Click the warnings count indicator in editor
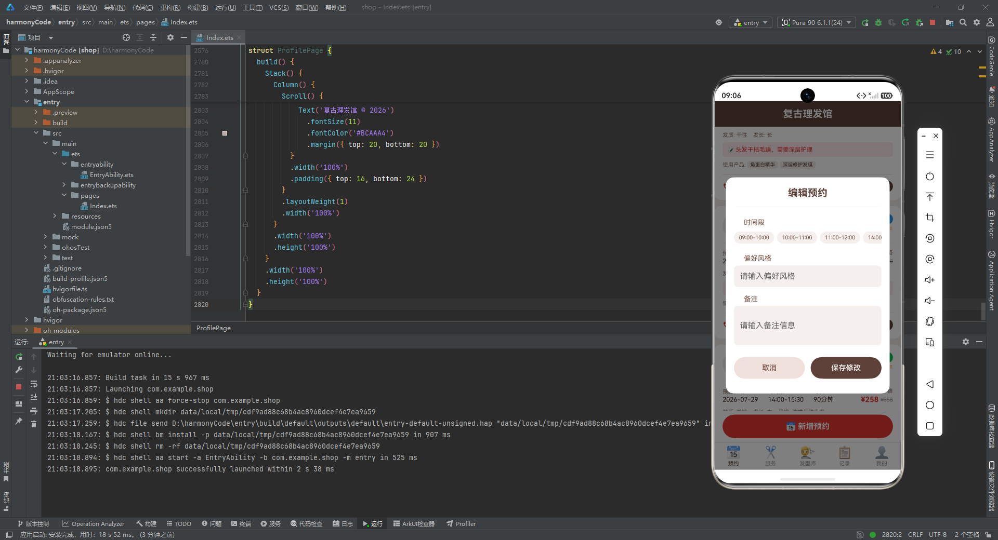998x540 pixels. point(936,51)
